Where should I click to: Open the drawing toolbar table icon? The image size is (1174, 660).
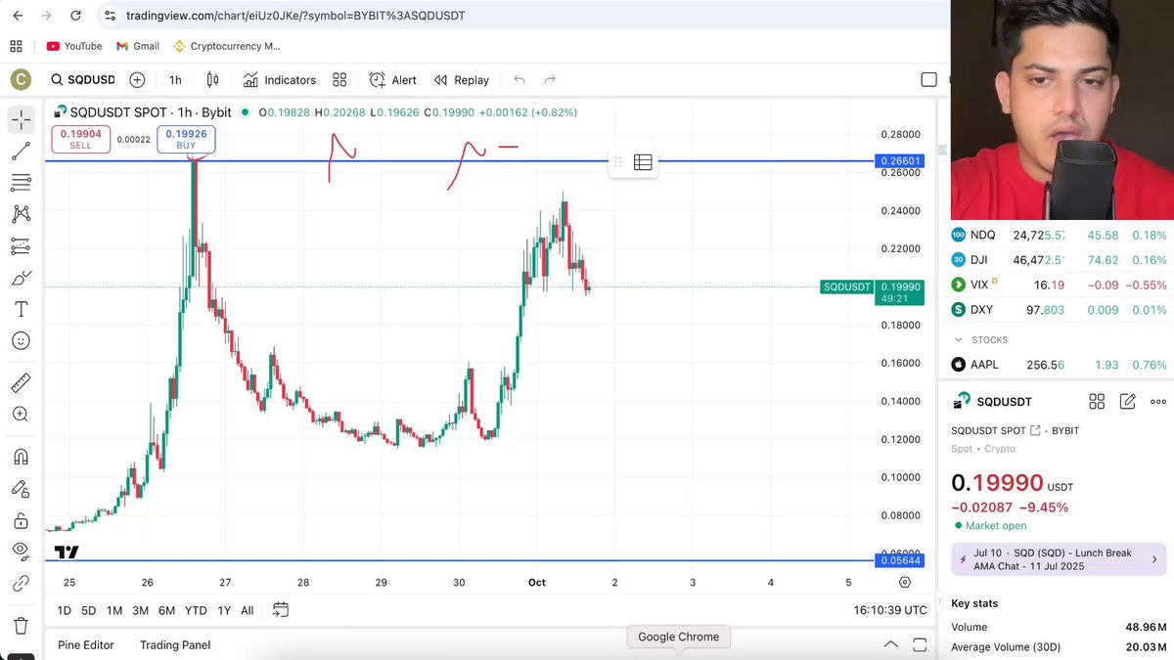click(643, 162)
